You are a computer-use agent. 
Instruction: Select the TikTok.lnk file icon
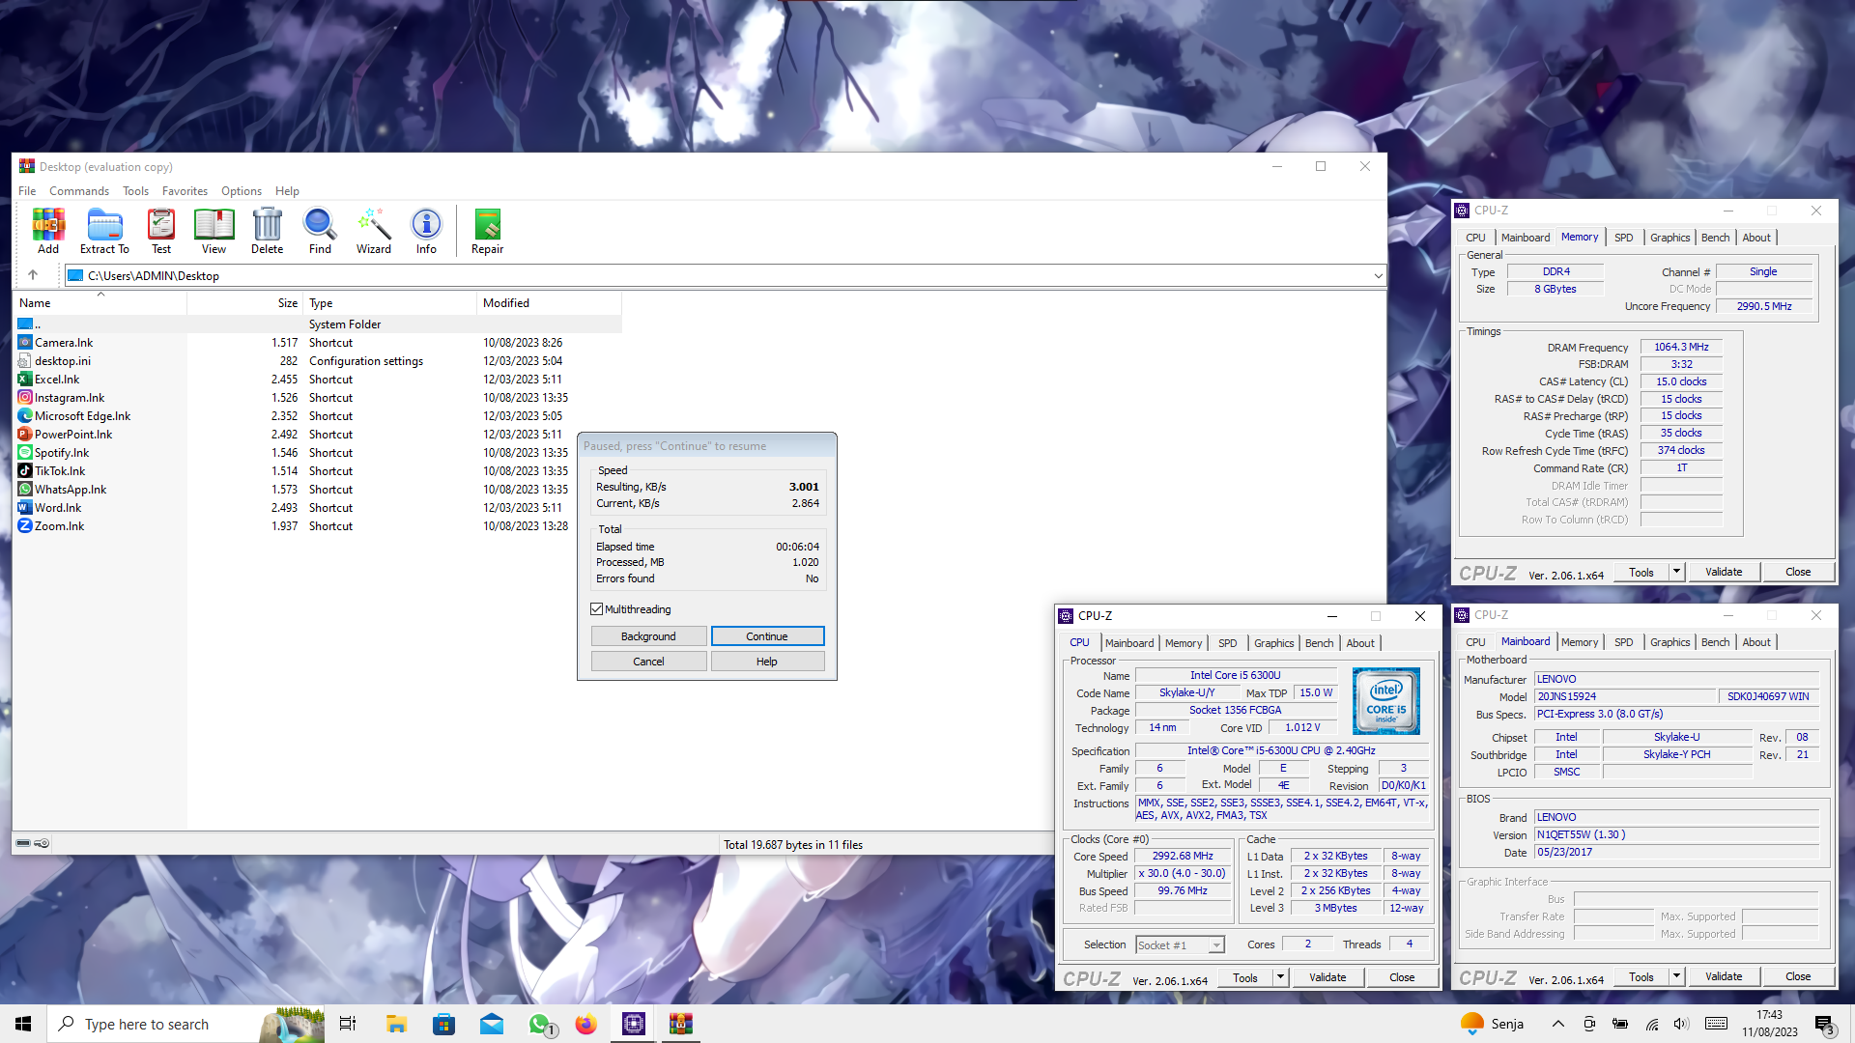coord(25,471)
